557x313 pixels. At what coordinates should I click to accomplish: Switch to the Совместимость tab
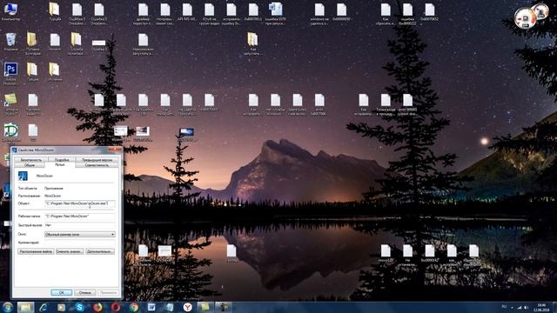click(x=97, y=165)
